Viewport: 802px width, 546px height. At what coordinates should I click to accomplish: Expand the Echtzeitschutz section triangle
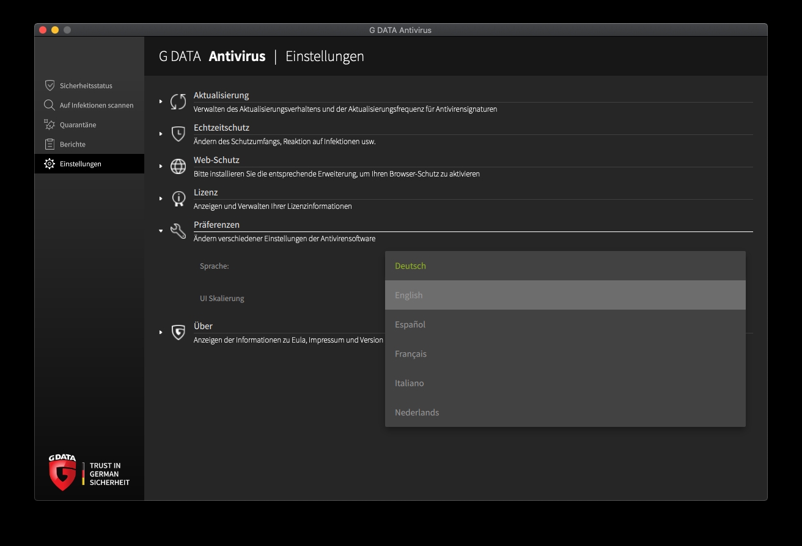tap(161, 134)
